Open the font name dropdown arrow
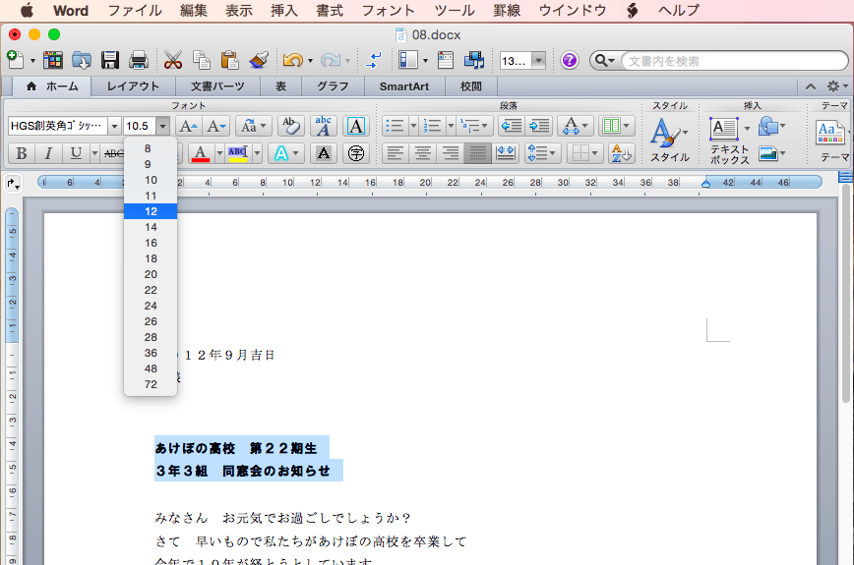 (x=114, y=126)
